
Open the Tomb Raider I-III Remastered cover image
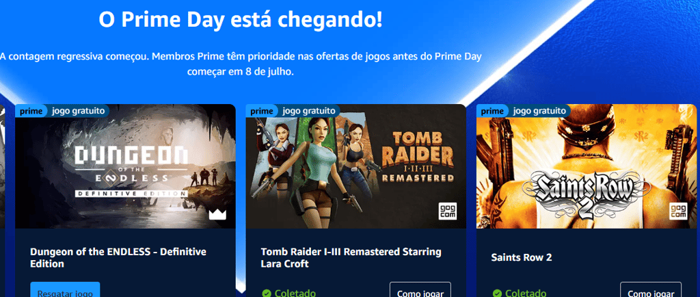coord(355,166)
